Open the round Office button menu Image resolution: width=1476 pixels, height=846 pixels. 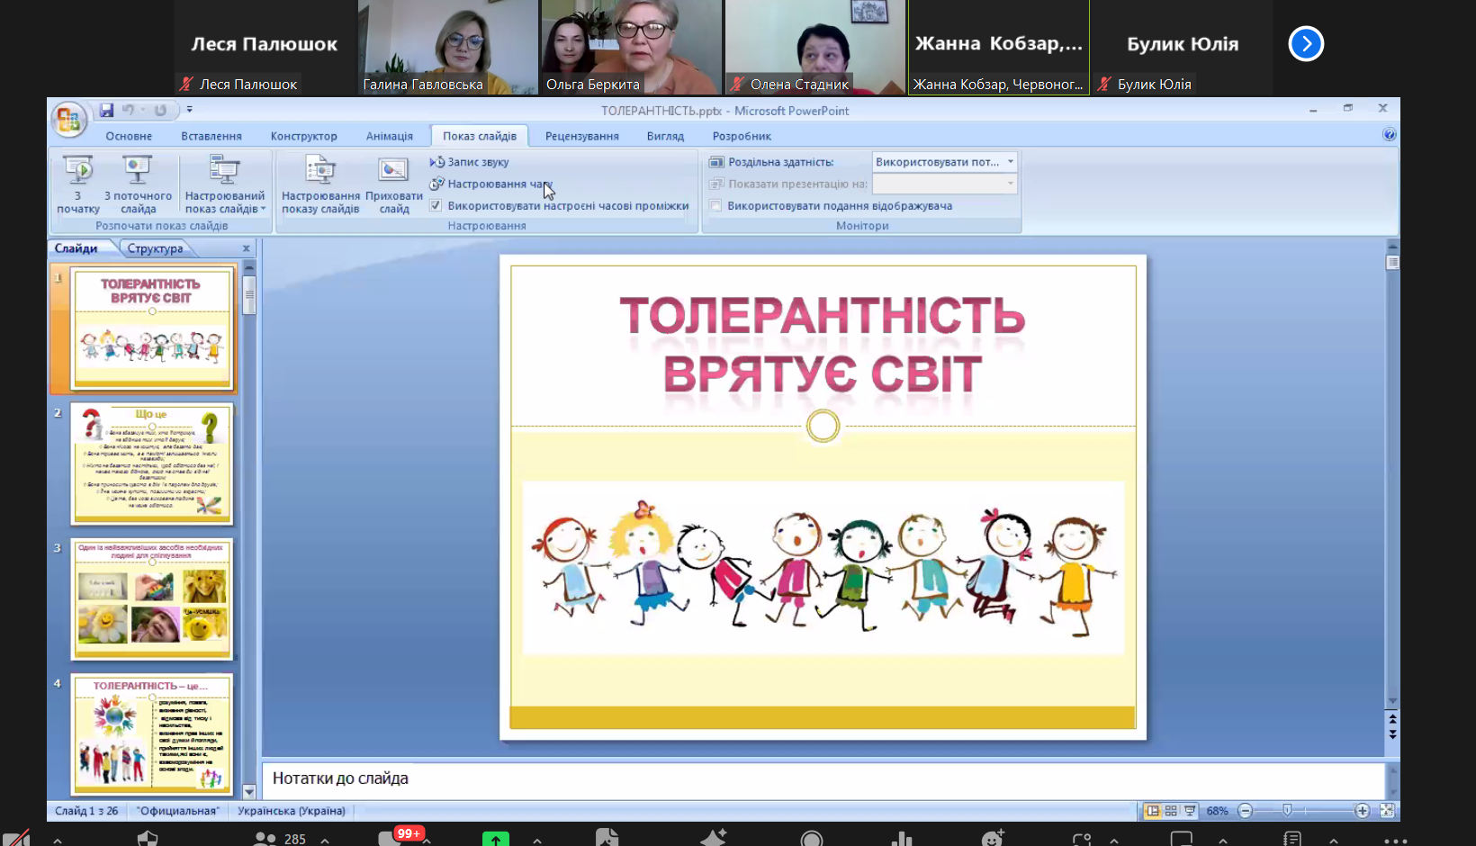[x=68, y=120]
